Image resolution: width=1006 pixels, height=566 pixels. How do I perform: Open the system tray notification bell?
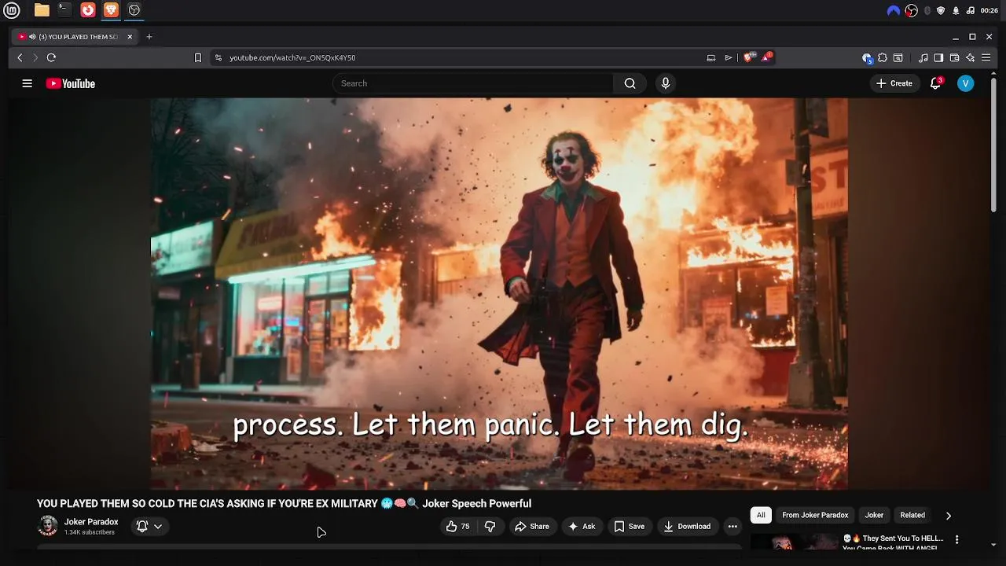coord(956,10)
